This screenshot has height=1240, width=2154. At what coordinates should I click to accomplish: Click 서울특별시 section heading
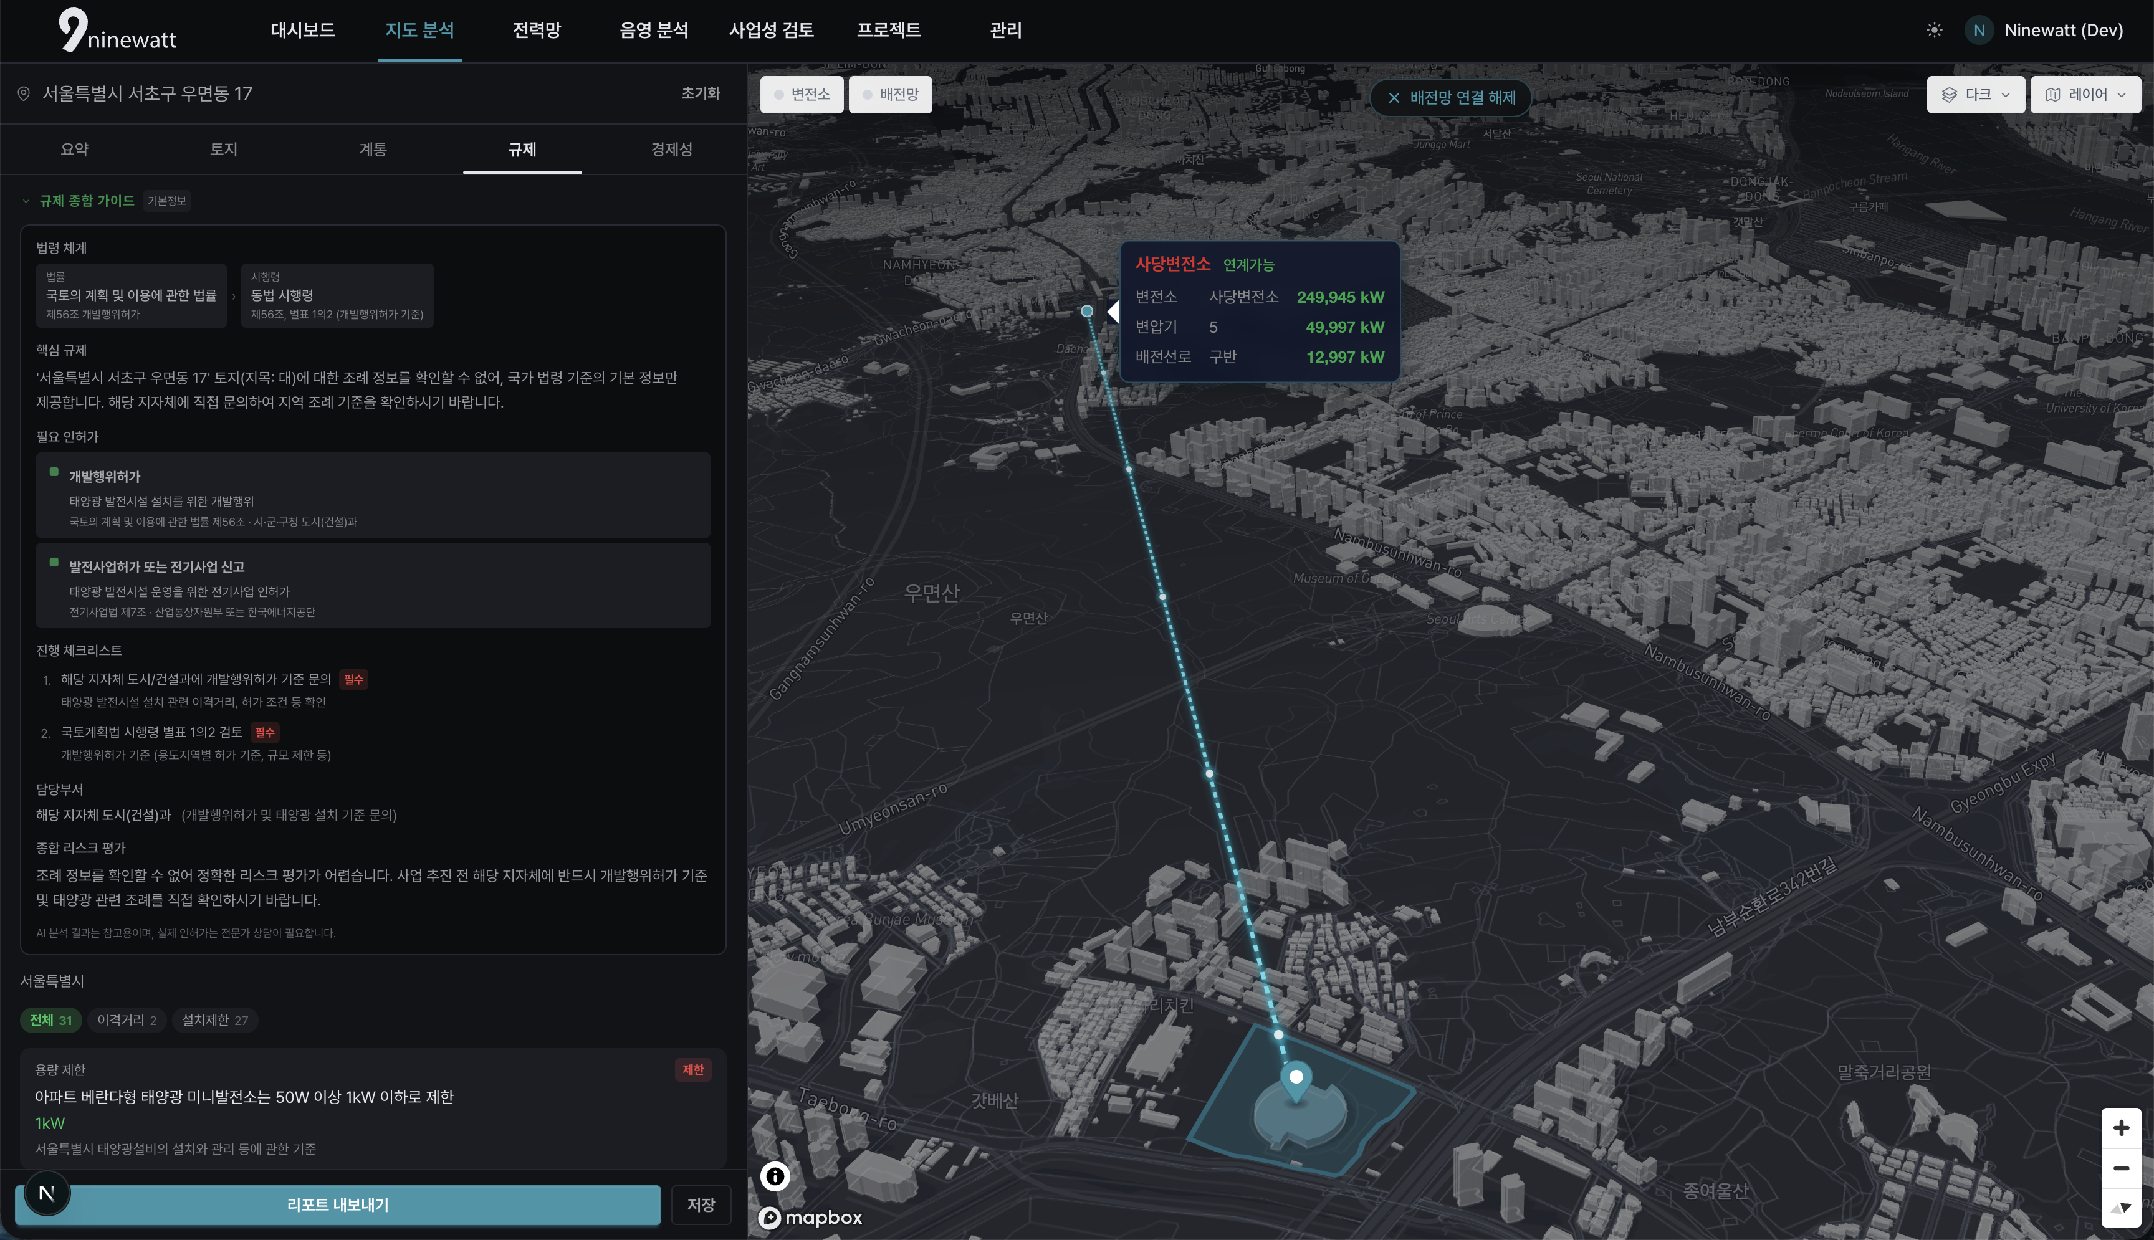coord(52,981)
